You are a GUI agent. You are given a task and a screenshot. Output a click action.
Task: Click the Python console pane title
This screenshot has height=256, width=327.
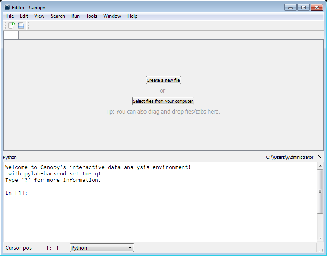pos(10,157)
